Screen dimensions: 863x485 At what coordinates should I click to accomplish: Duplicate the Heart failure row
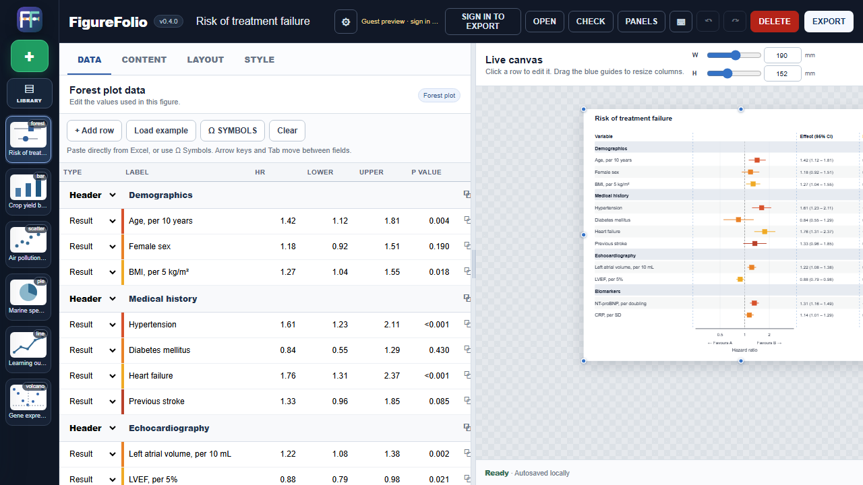467,375
